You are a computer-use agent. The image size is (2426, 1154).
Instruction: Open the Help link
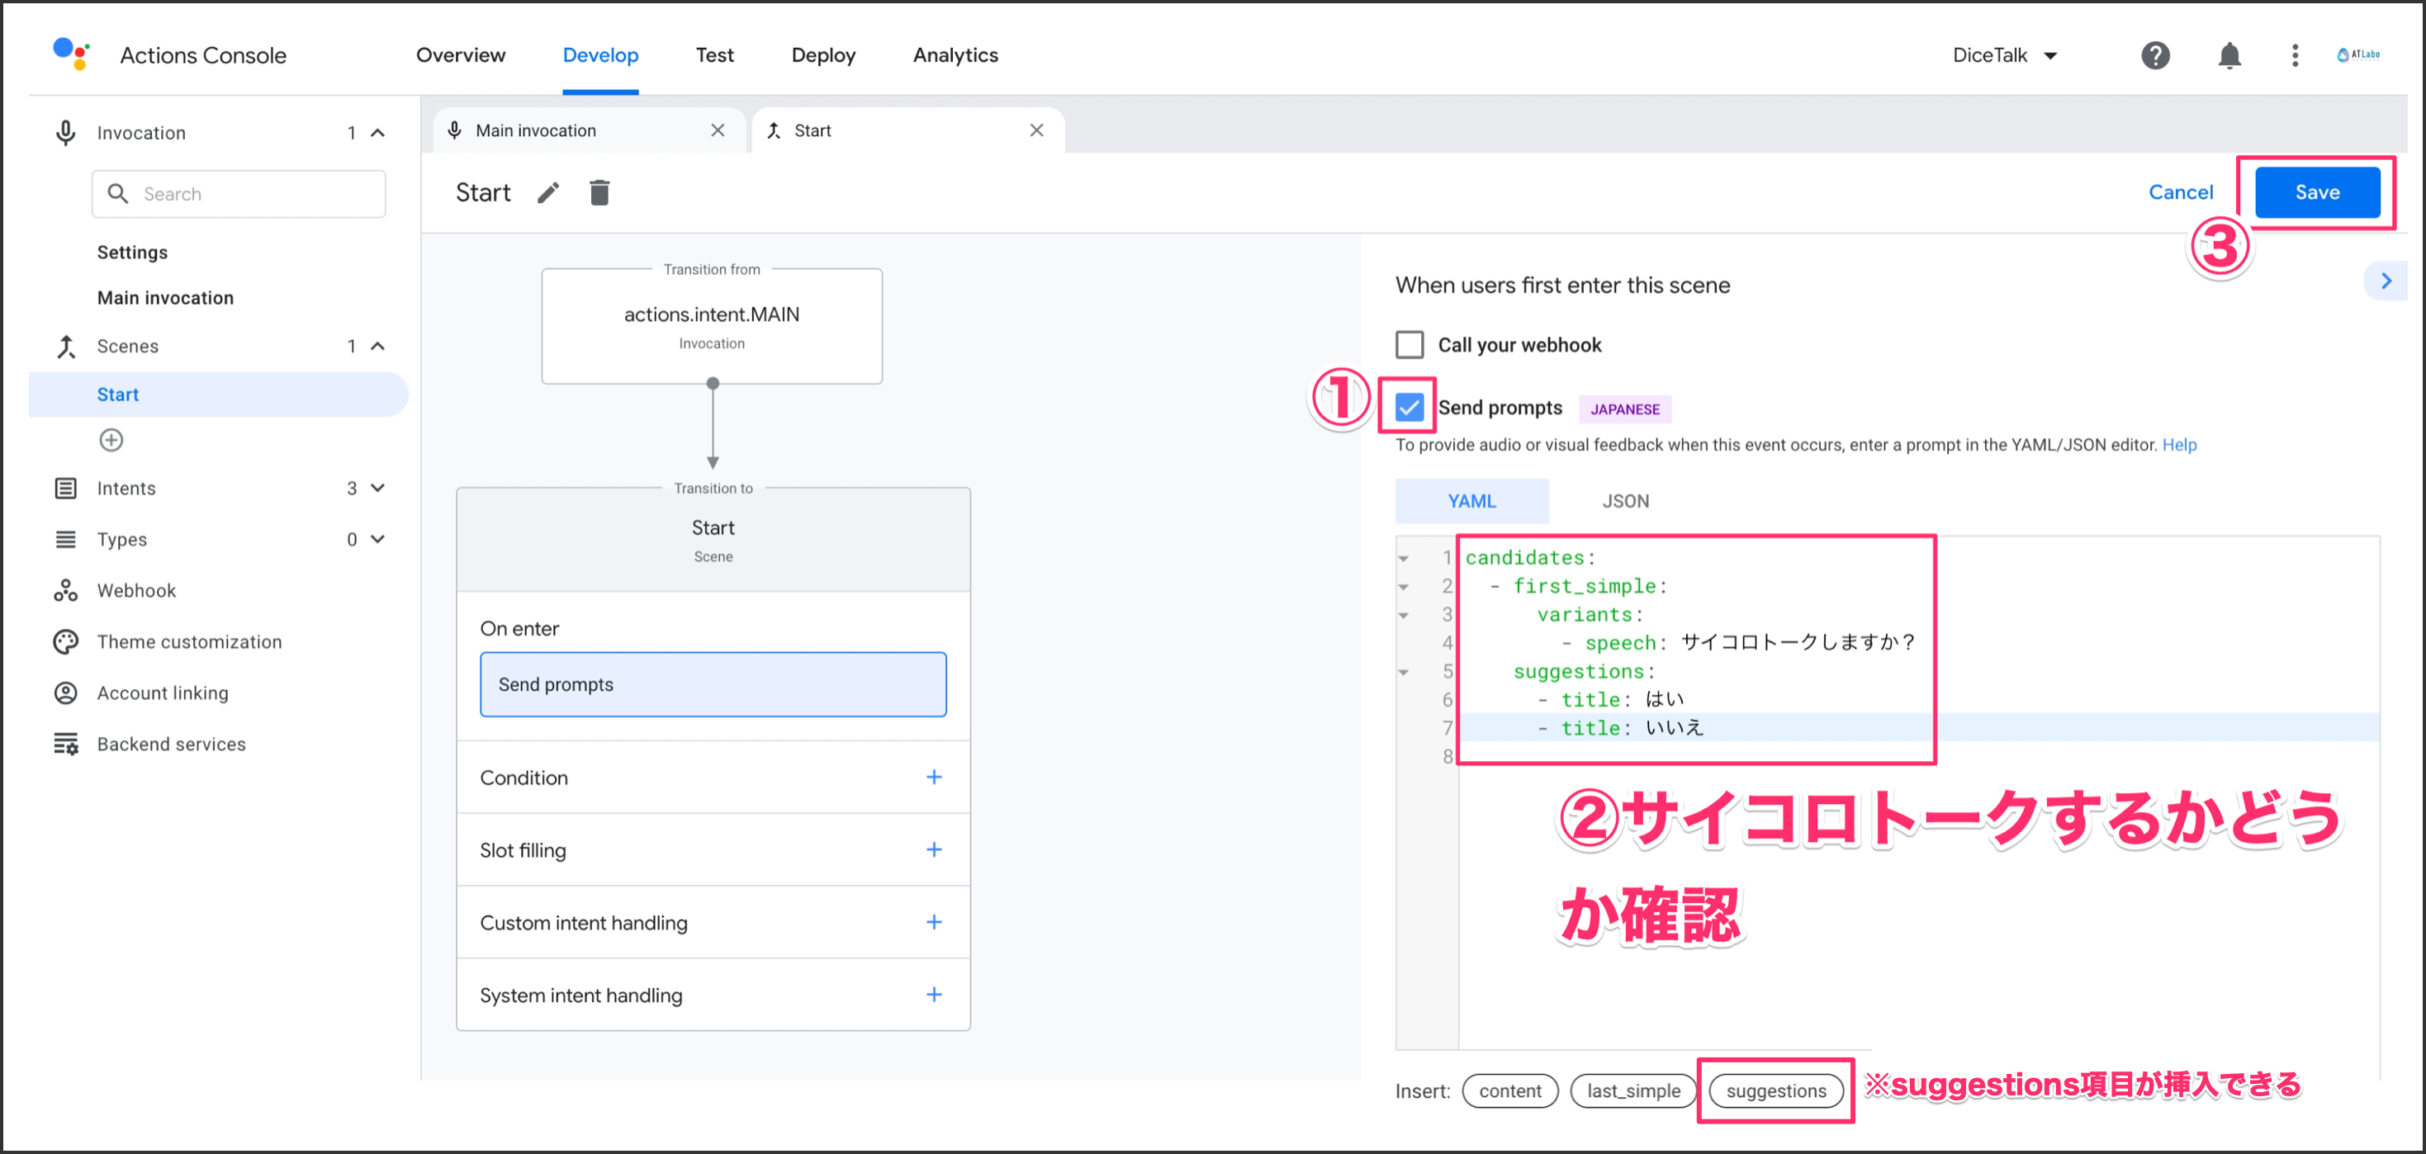point(2179,444)
